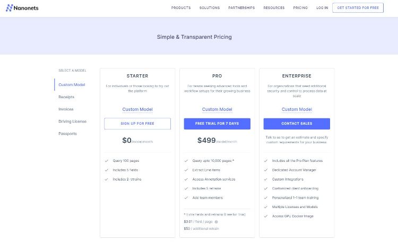Click 'Multiple Licenses and Models' feature

[295, 206]
